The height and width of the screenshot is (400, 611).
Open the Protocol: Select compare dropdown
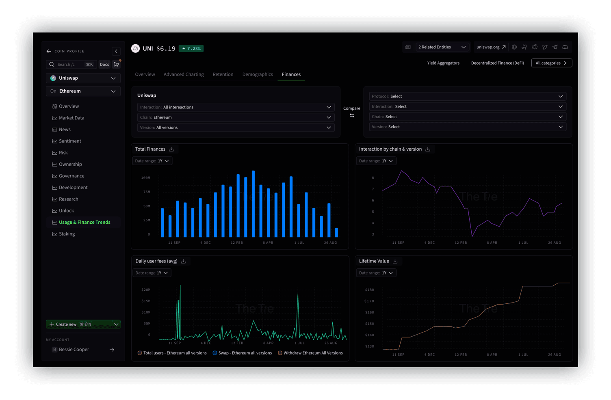(468, 97)
